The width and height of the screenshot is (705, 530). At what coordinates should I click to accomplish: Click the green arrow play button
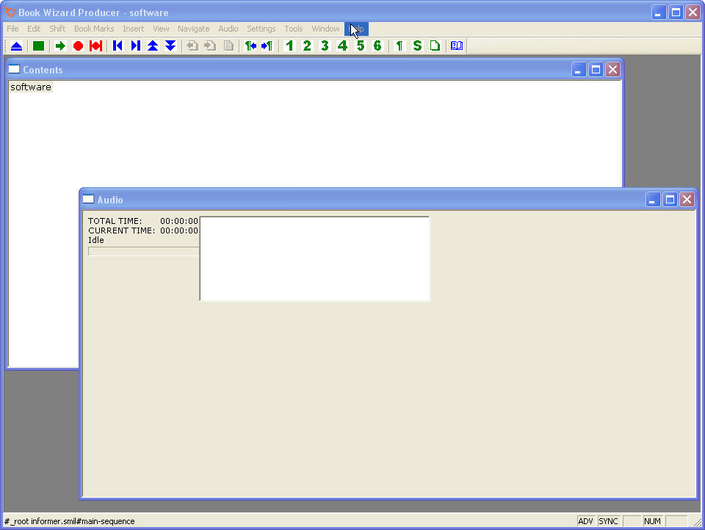click(x=60, y=46)
